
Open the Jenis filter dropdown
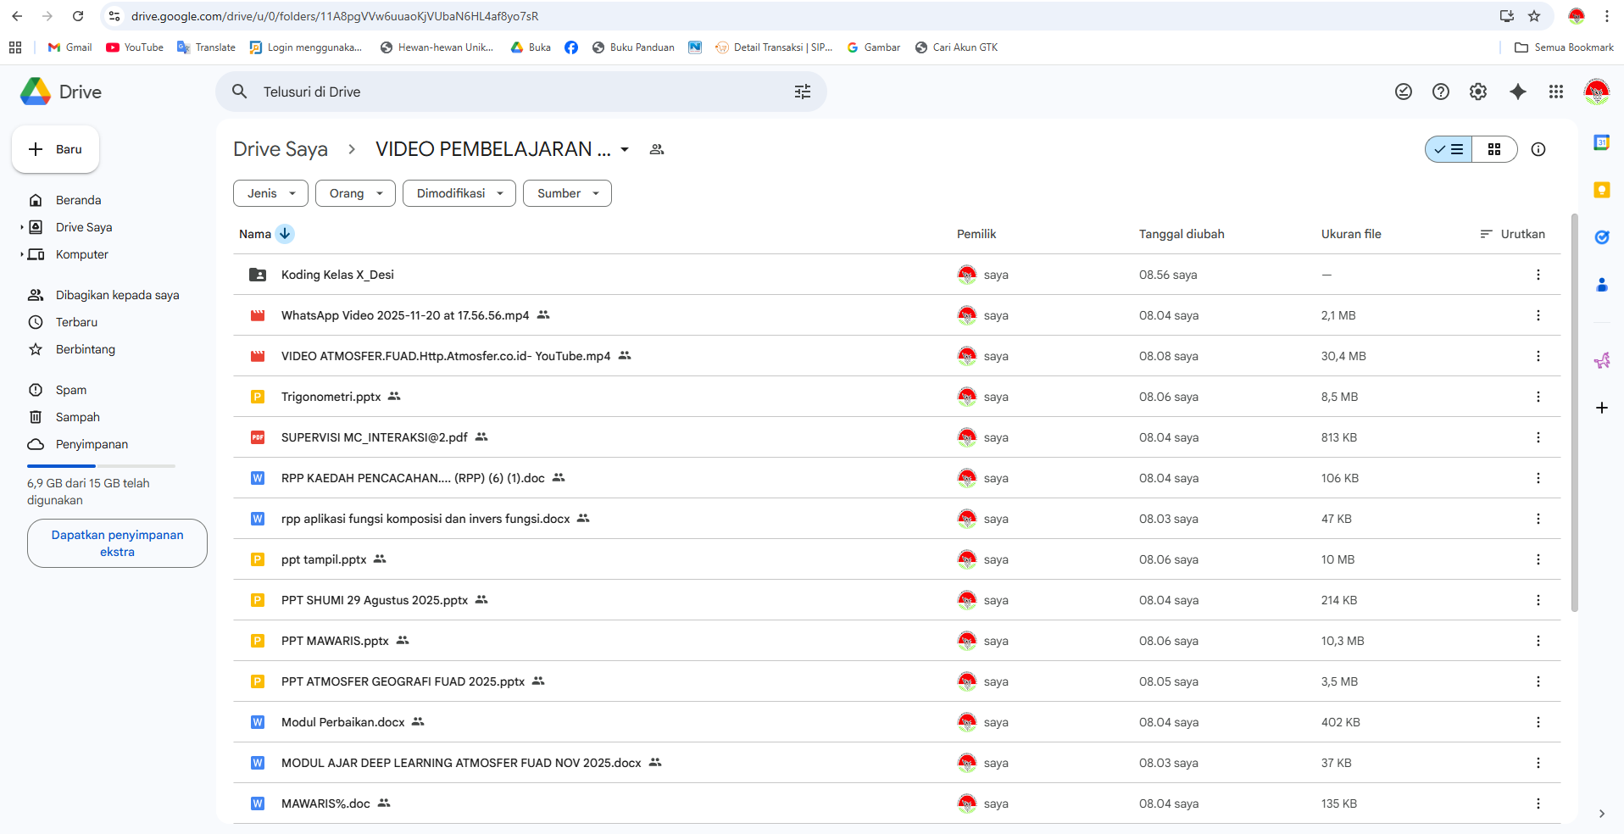270,193
